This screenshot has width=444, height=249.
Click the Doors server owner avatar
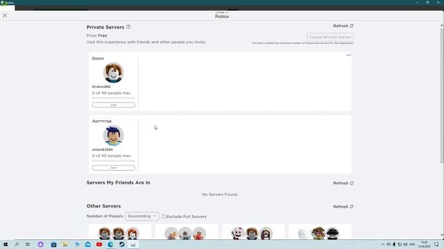tap(113, 73)
